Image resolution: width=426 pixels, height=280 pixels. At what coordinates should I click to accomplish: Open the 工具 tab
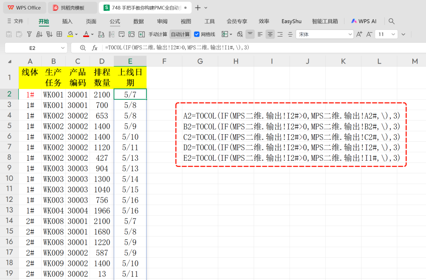[210, 22]
